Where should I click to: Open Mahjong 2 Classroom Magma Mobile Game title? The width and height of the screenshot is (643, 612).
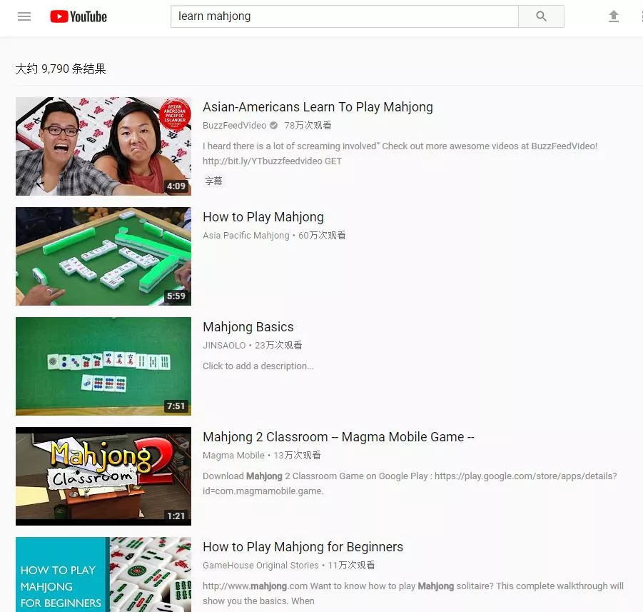(338, 437)
